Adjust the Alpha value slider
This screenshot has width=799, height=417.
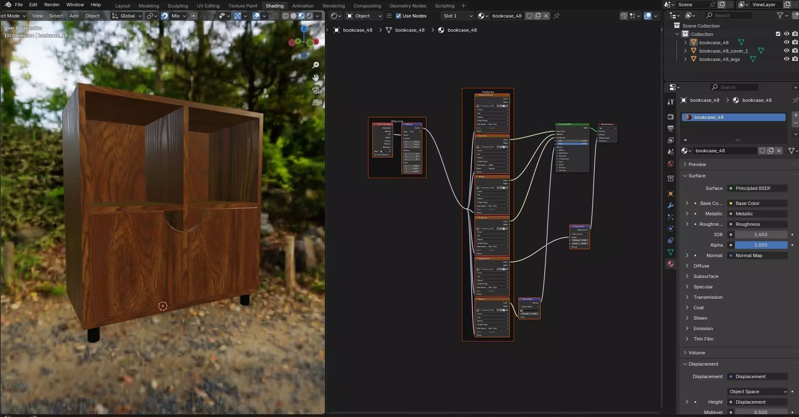tap(761, 245)
